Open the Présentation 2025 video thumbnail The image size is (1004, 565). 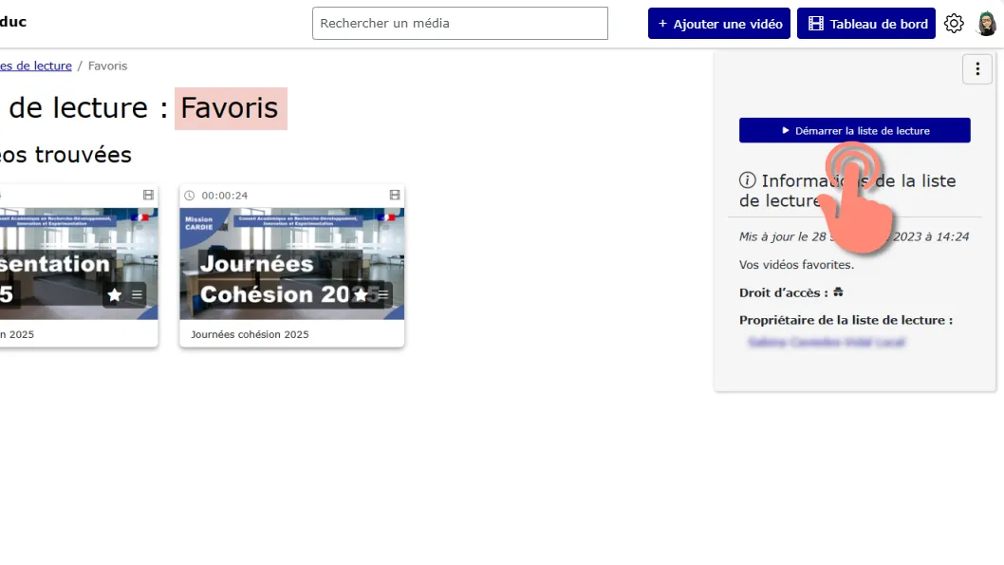tap(79, 263)
